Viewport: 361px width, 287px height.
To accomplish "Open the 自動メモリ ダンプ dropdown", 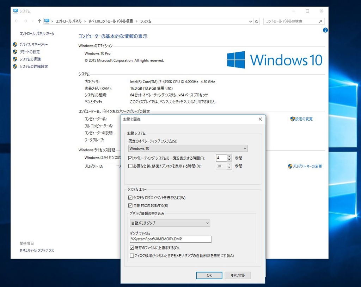I will [170, 223].
